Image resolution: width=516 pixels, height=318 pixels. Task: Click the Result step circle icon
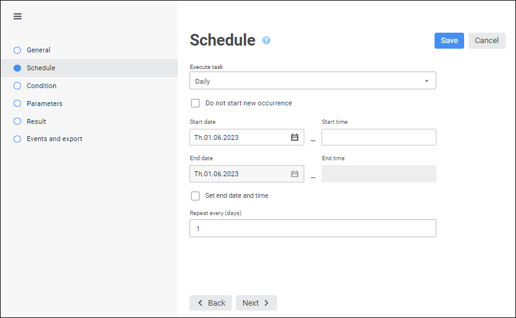tap(17, 121)
